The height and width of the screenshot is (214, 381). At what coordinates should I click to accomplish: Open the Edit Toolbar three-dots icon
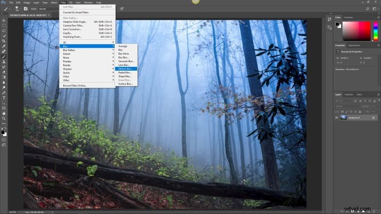click(4, 123)
